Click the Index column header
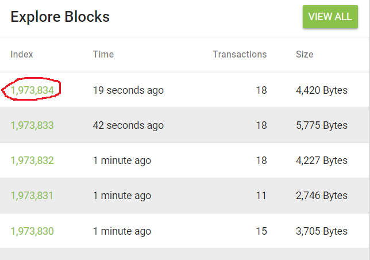370x260 pixels. pyautogui.click(x=22, y=54)
